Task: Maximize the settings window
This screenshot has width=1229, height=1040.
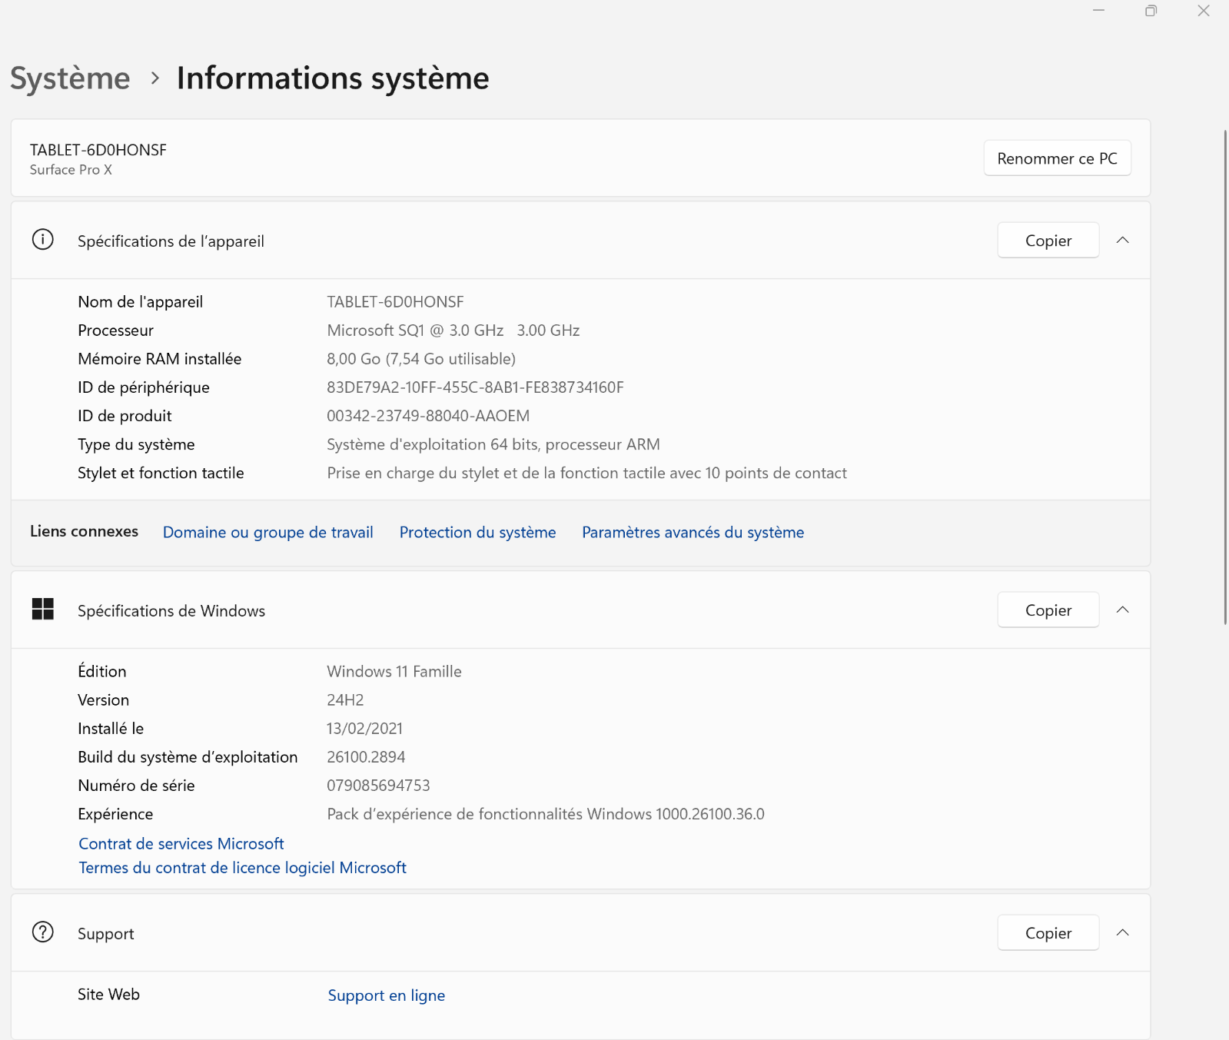Action: tap(1151, 11)
